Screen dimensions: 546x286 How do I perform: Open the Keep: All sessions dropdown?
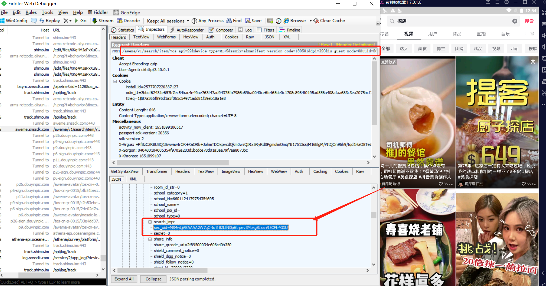[168, 21]
